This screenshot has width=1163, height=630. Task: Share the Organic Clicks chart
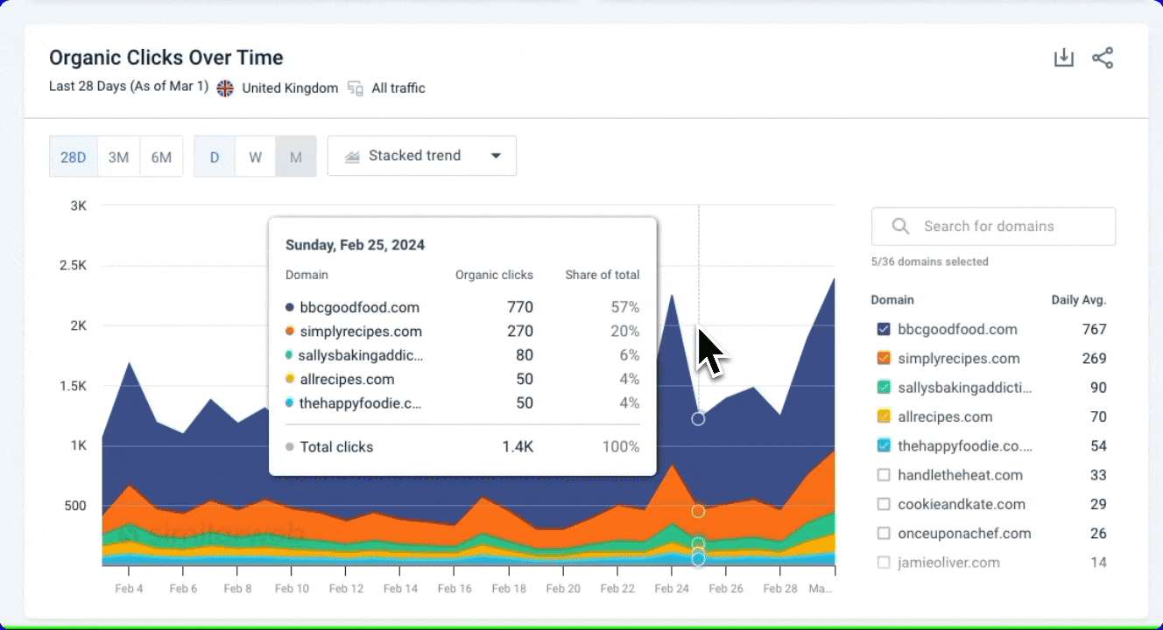click(1103, 59)
